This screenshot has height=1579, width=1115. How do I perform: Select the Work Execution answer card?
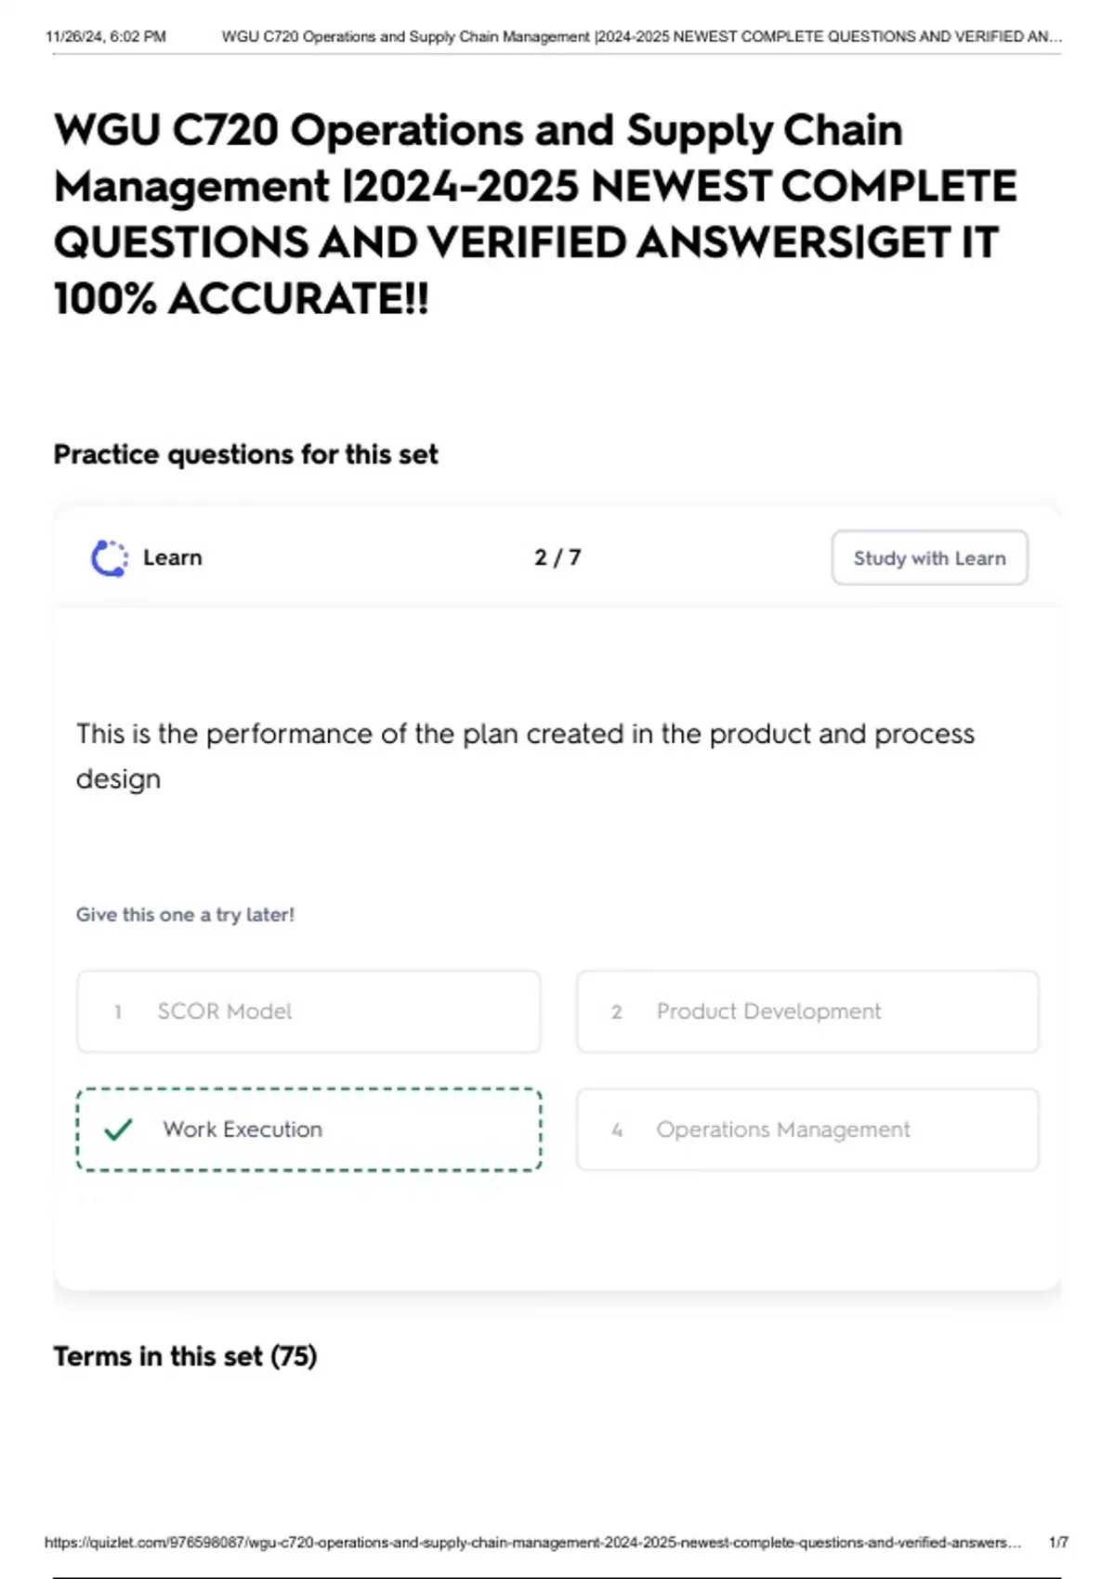(x=308, y=1129)
